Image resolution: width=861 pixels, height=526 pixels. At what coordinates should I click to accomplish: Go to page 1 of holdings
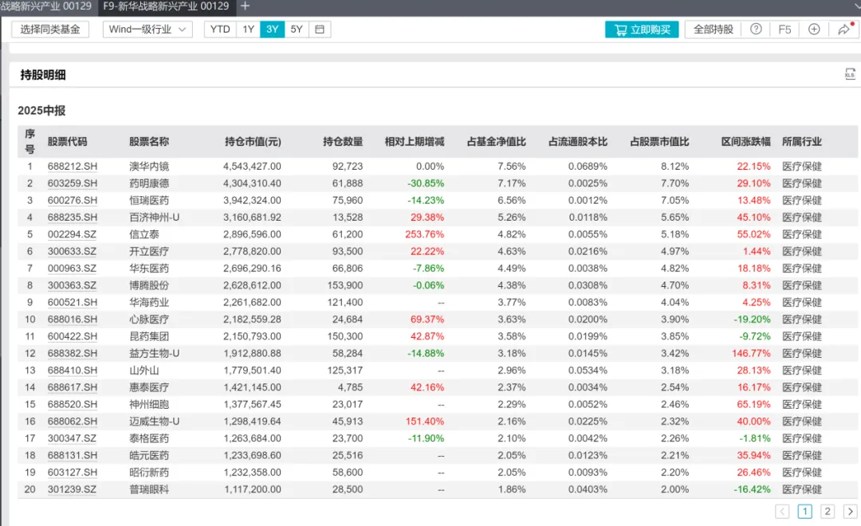805,512
